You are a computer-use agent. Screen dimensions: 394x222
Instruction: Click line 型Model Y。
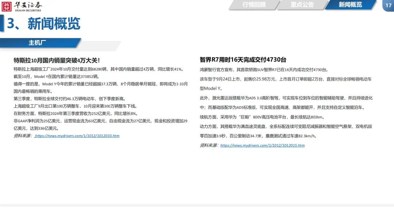point(211,88)
